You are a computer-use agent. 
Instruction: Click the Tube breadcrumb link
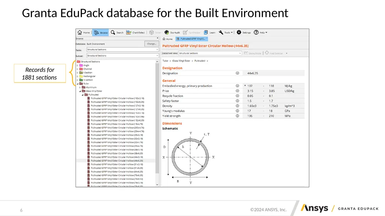pyautogui.click(x=165, y=61)
